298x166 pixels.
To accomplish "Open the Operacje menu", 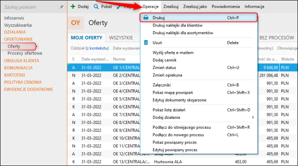I will click(x=150, y=7).
